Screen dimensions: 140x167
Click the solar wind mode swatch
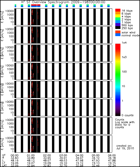pyautogui.click(x=118, y=32)
